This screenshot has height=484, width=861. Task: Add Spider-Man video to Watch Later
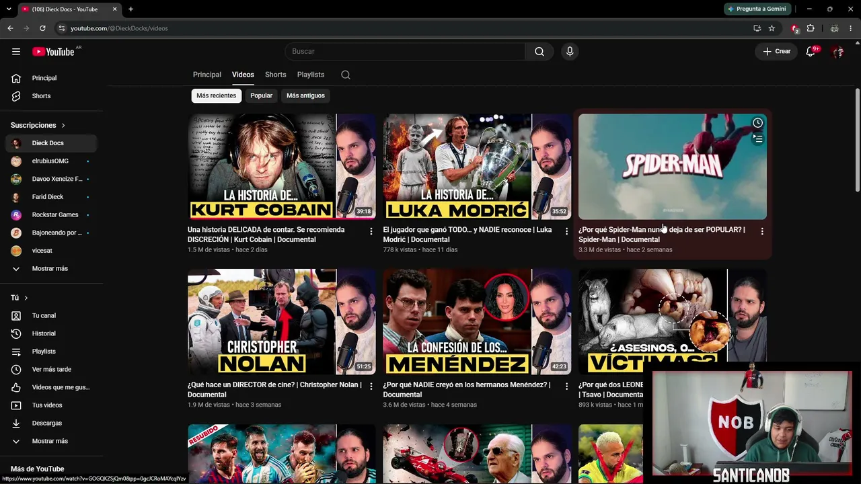click(757, 123)
